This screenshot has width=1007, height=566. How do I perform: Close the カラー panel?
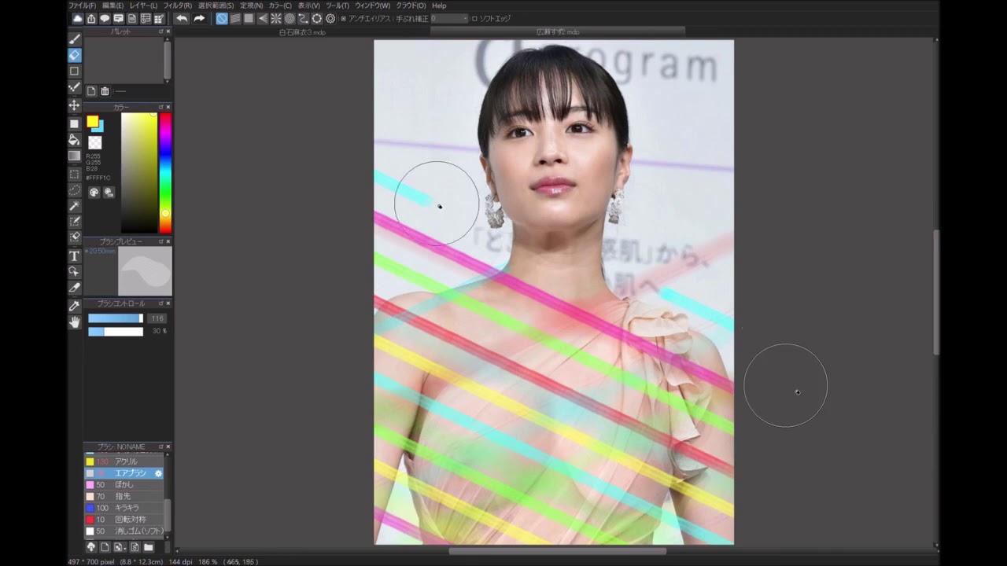coord(168,107)
